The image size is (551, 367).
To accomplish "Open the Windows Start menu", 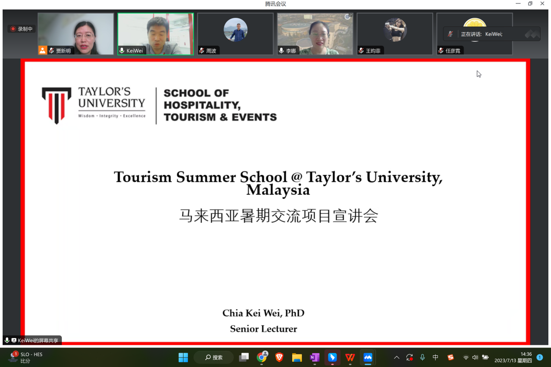I will tap(183, 357).
